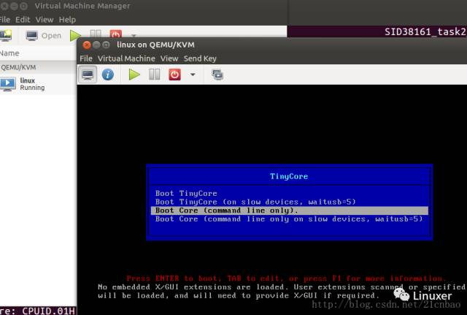Create new VM icon in Virtual Machine Manager
The height and width of the screenshot is (315, 467).
click(6, 36)
